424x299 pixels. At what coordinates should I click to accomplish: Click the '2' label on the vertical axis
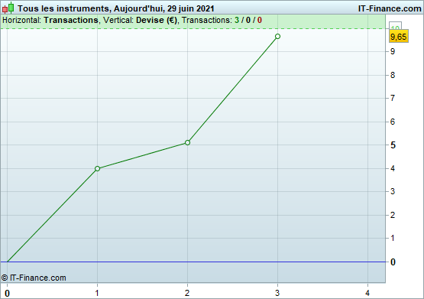coord(393,215)
